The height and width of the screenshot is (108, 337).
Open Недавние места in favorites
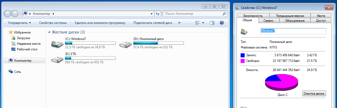point(26,44)
